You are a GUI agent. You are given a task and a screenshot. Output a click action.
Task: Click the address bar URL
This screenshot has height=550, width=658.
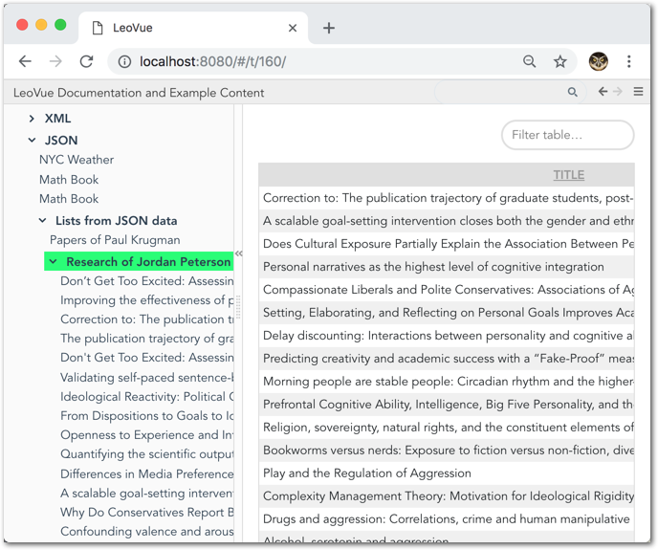212,62
